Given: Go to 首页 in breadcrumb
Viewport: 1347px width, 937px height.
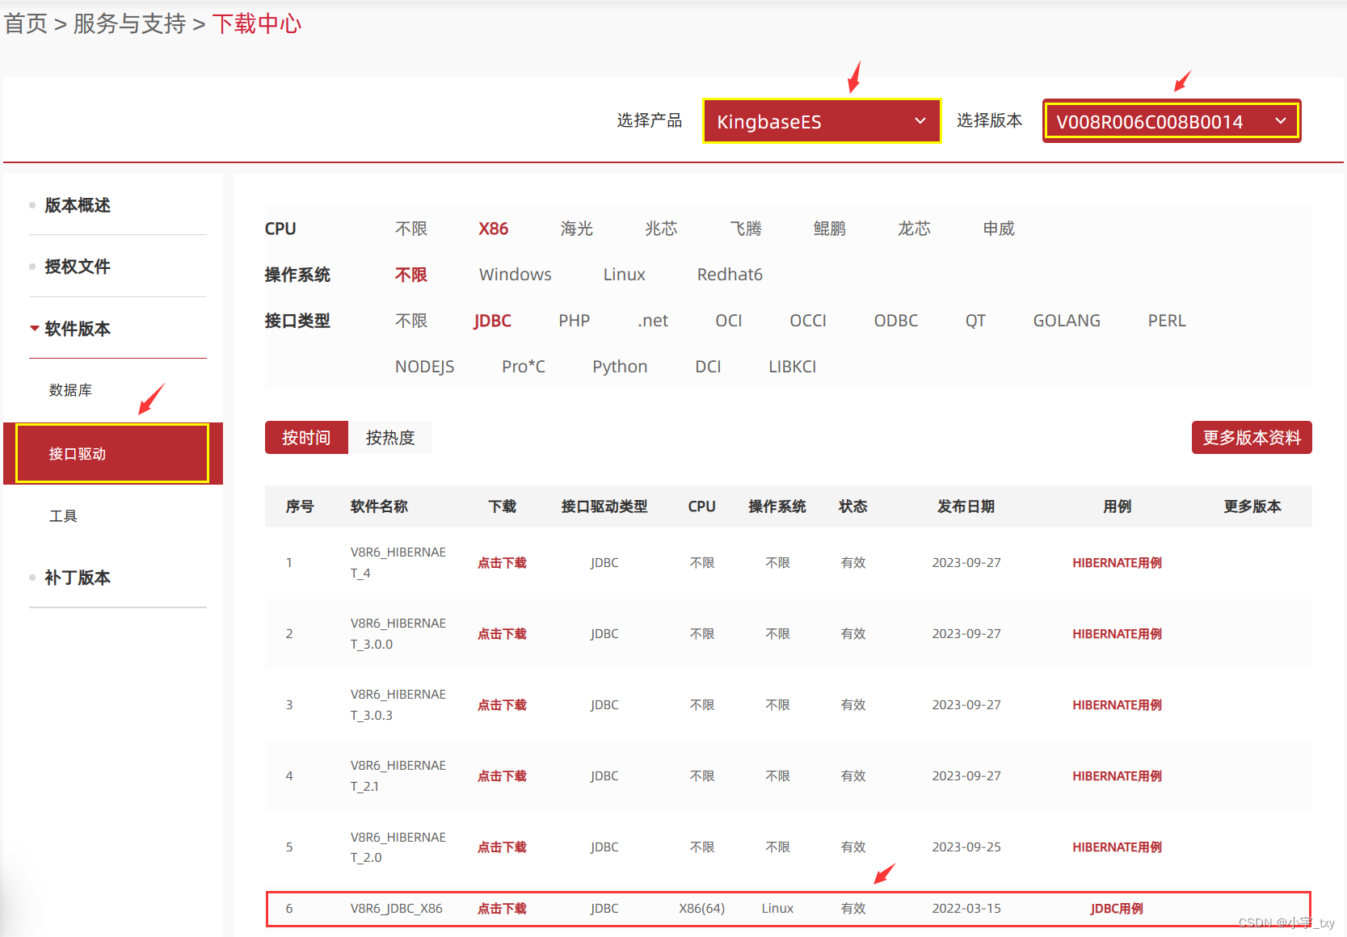Looking at the screenshot, I should [26, 24].
